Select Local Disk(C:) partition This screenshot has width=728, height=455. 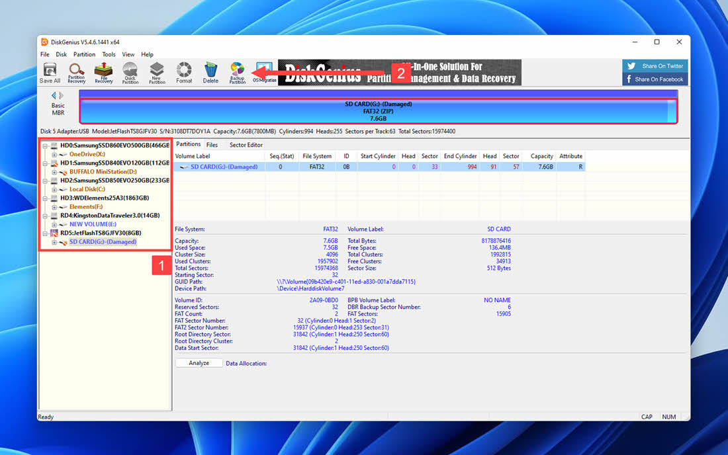87,189
